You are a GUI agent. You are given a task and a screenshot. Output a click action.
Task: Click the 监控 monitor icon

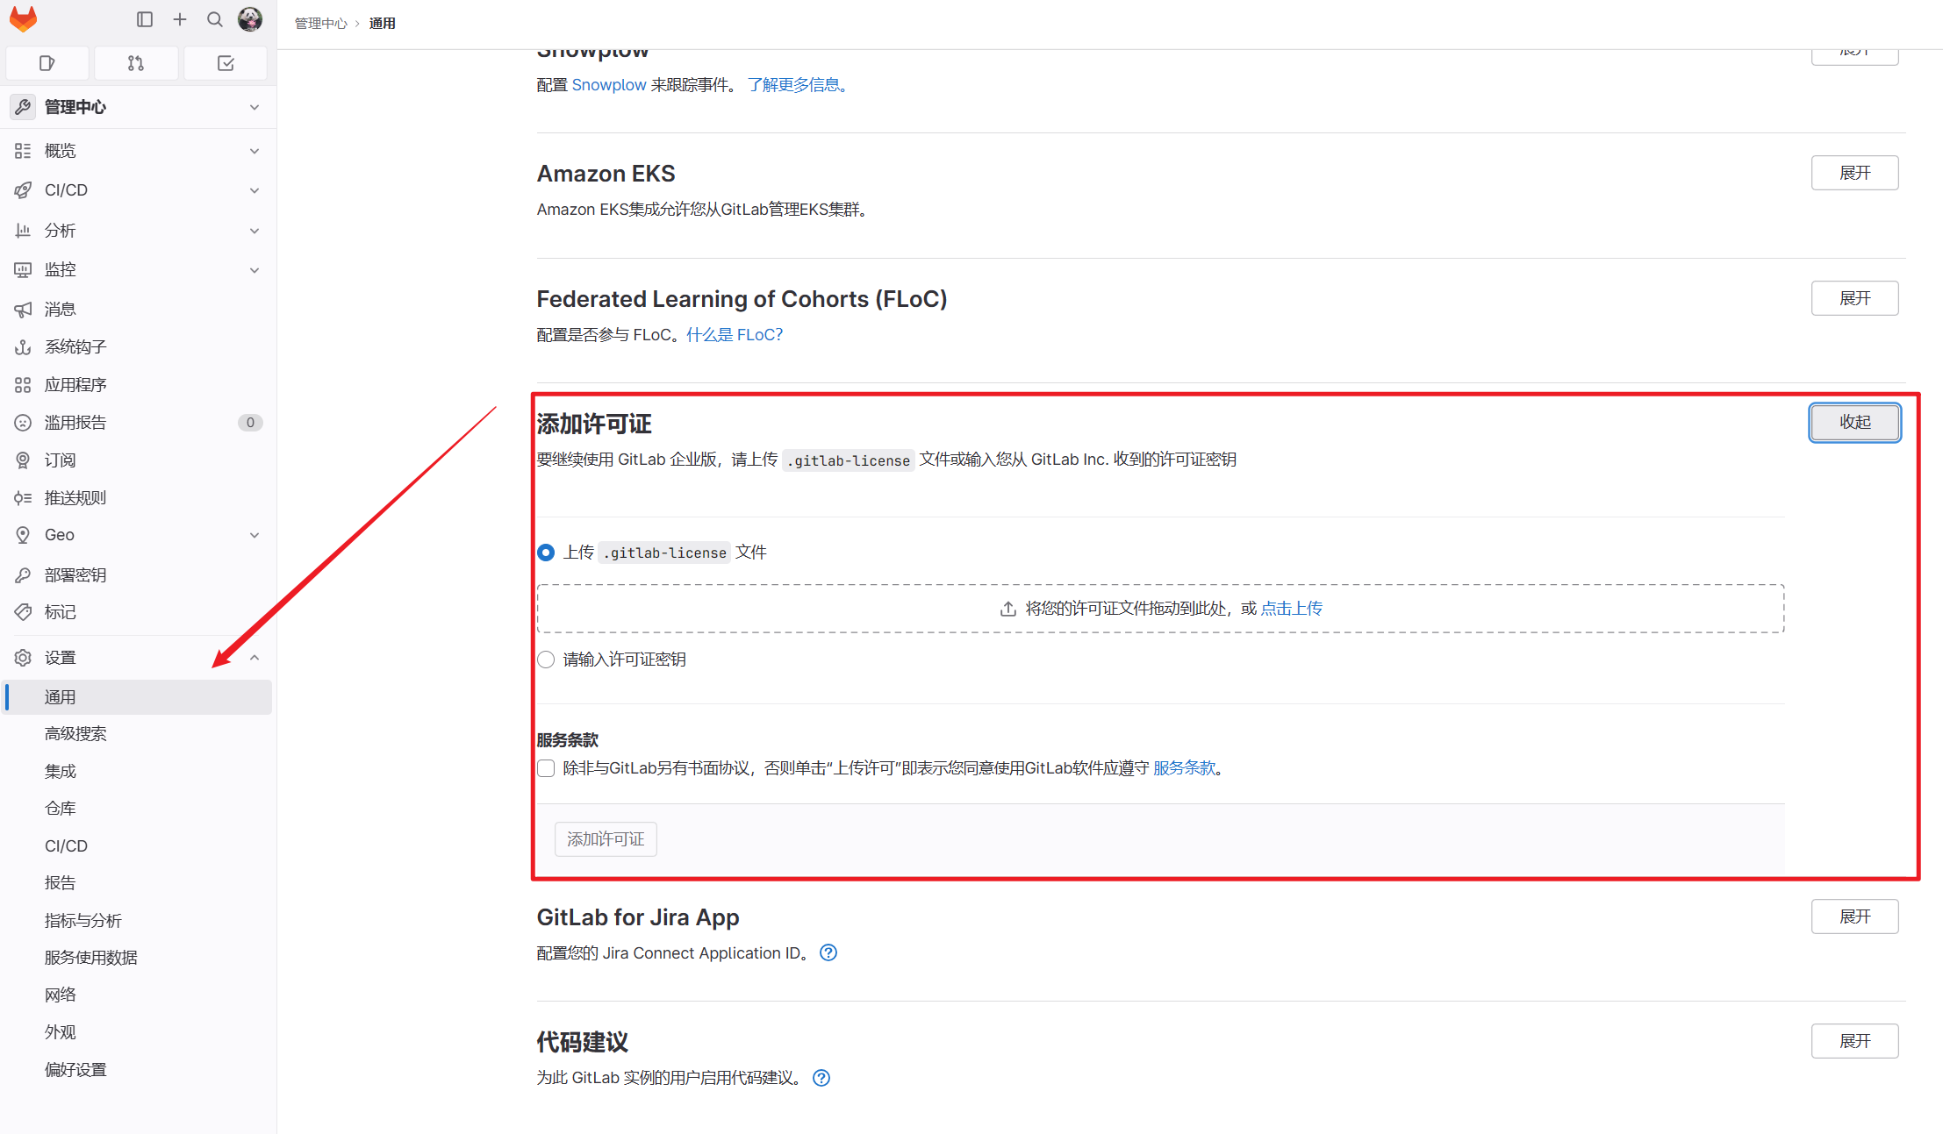pyautogui.click(x=23, y=270)
